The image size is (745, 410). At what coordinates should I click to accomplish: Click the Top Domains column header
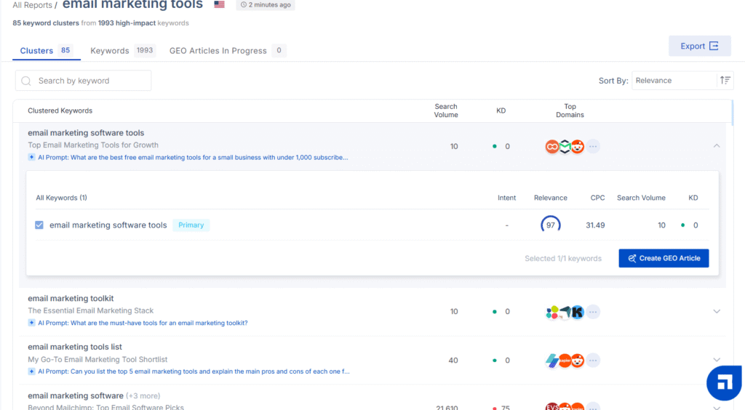pos(570,110)
